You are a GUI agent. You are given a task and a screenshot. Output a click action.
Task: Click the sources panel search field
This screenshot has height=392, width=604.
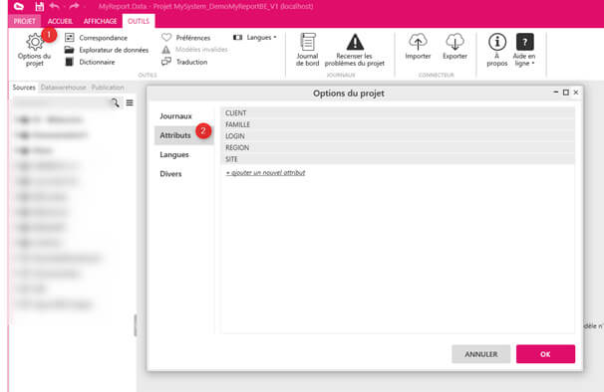(x=62, y=102)
